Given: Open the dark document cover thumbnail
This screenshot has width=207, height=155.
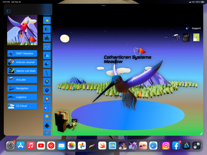Looking at the screenshot, I should [x=186, y=37].
